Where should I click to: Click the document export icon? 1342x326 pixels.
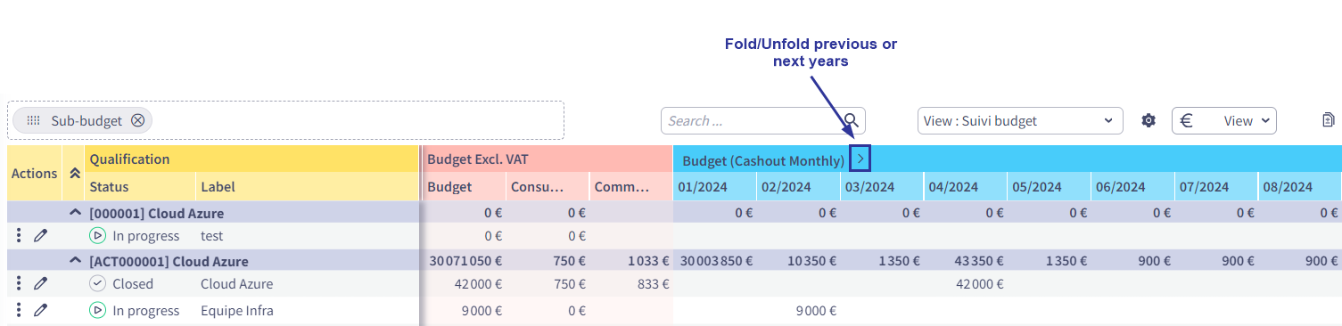[1328, 120]
